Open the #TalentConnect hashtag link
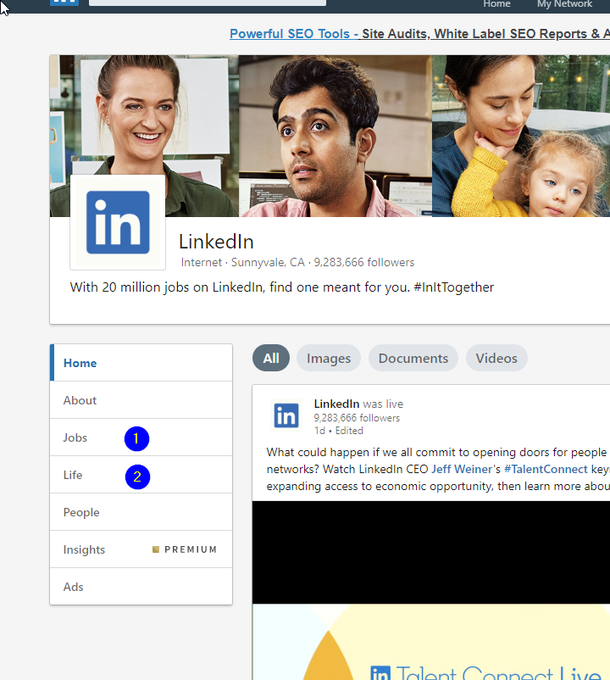Image resolution: width=610 pixels, height=680 pixels. 546,469
